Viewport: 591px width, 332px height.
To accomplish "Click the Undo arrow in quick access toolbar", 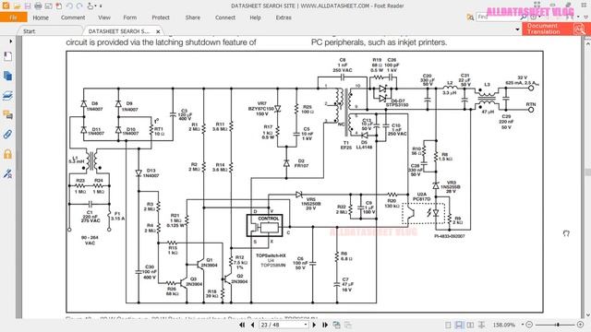I will click(x=69, y=6).
